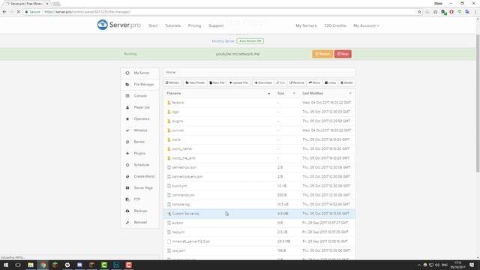This screenshot has width=480, height=270.
Task: Open the Reinstall sidebar item
Action: [140, 222]
